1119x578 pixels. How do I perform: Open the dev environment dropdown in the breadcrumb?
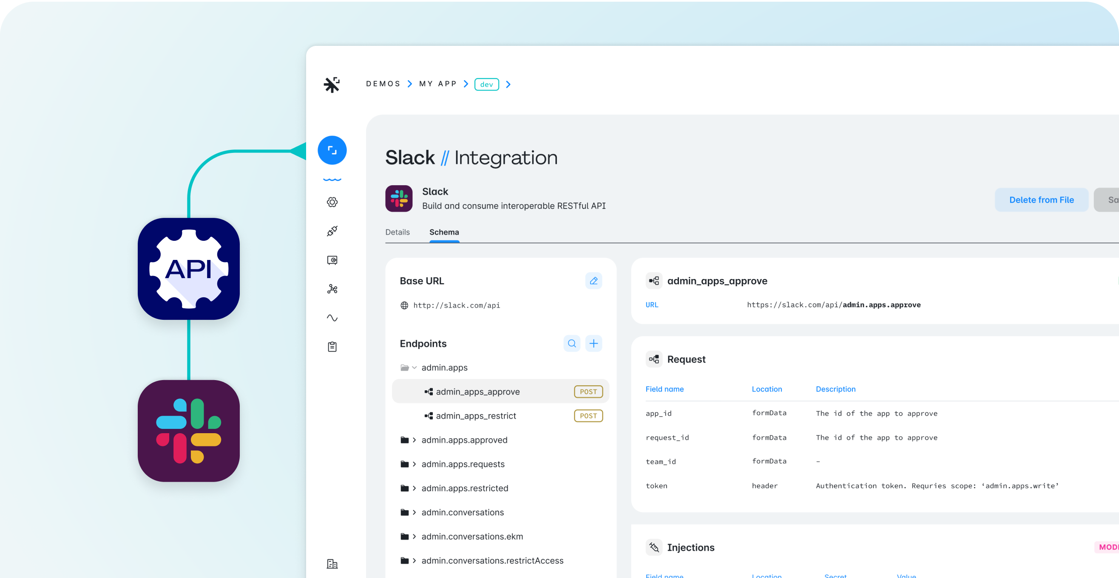coord(486,84)
